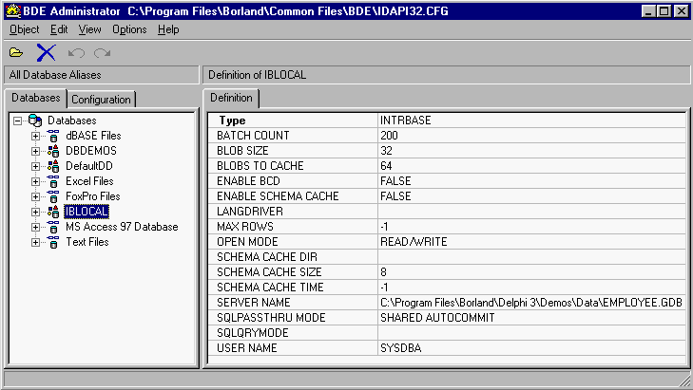Expand the DBDEMOS node
The height and width of the screenshot is (390, 693).
35,151
